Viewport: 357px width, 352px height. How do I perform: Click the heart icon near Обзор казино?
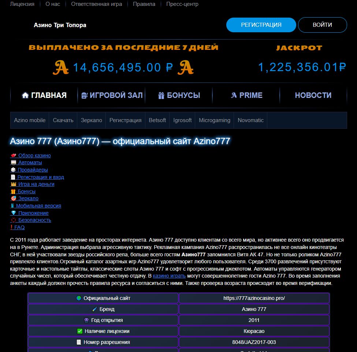tap(12, 155)
